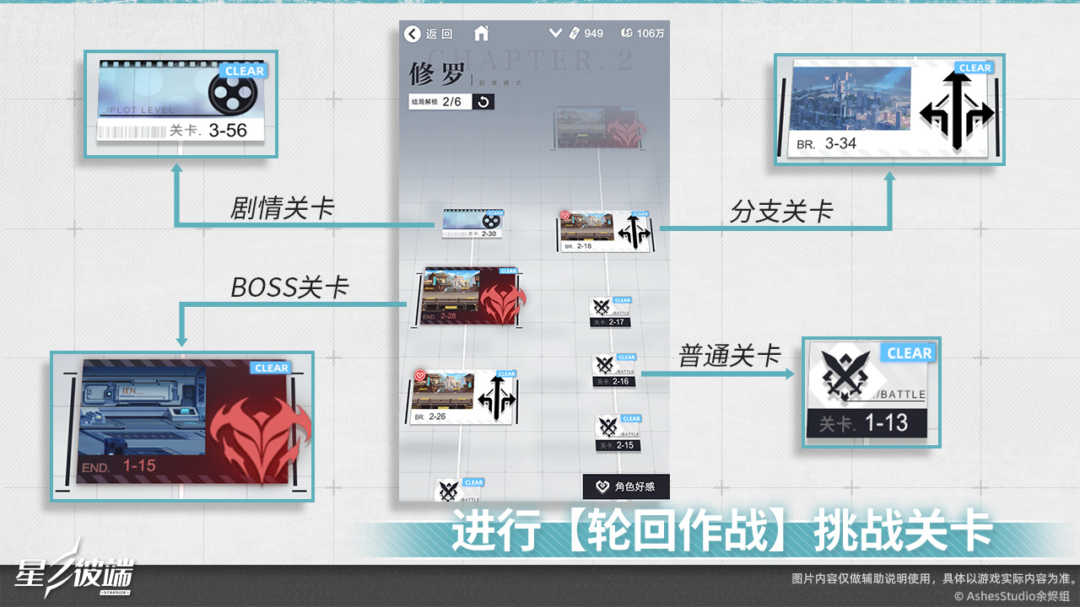Viewport: 1080px width, 607px height.
Task: Tap the CLEAR badge on level 2-15
Action: click(x=631, y=418)
